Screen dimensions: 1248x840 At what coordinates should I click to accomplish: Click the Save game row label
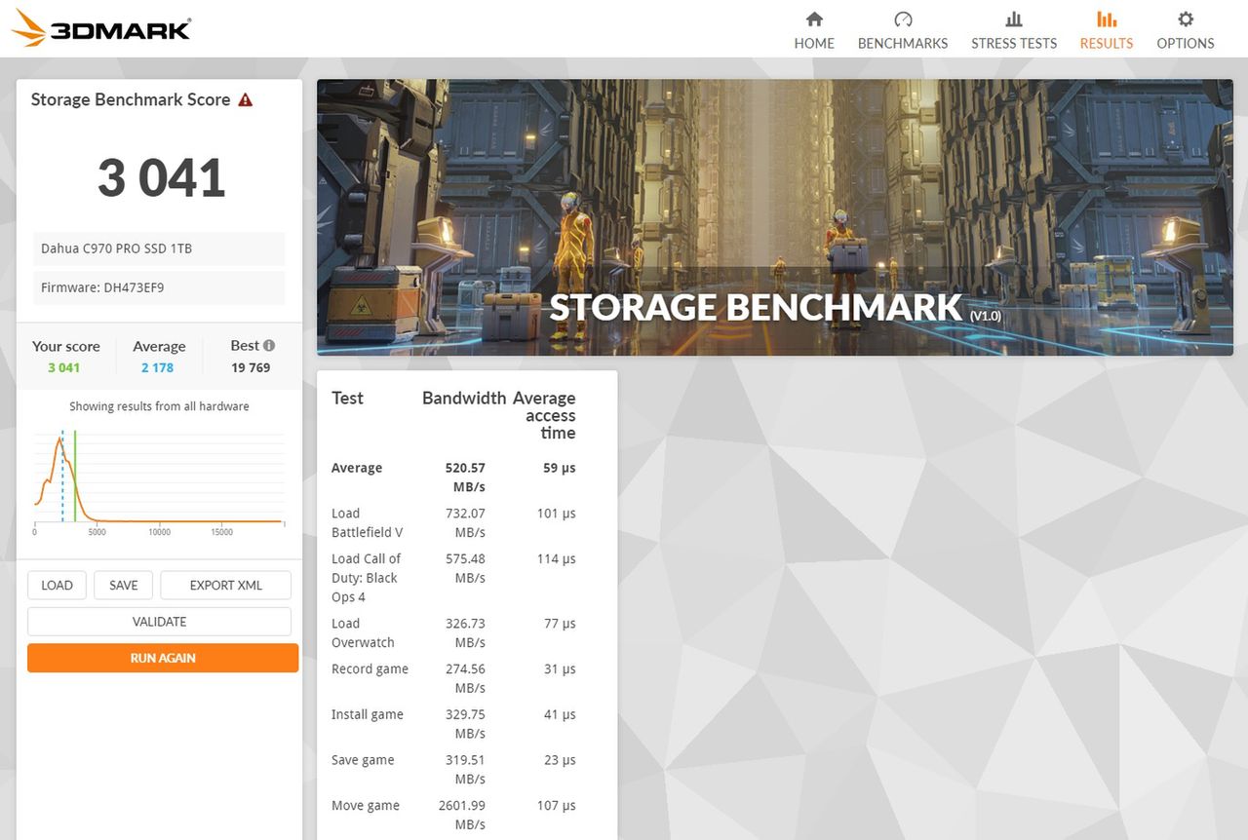pyautogui.click(x=363, y=760)
